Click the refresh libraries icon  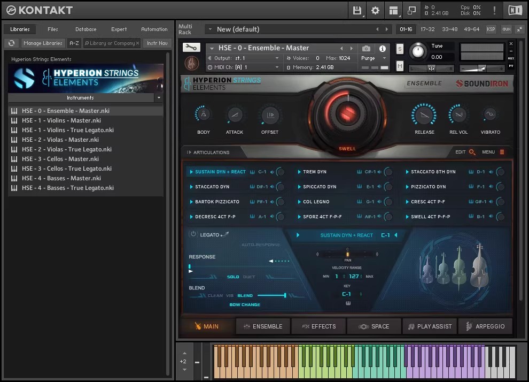pyautogui.click(x=11, y=43)
